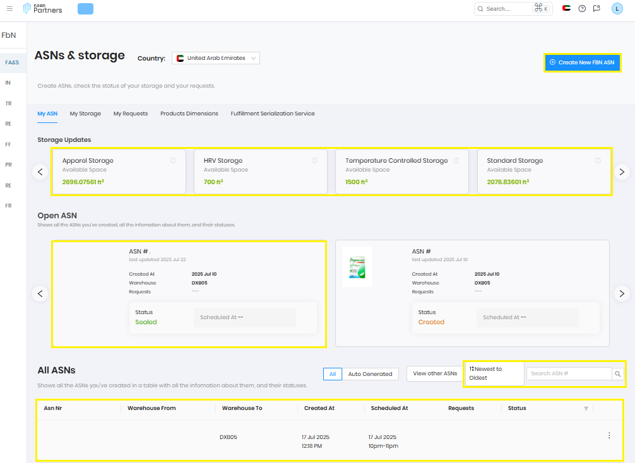Click the search magnifier for ASN #
The image size is (635, 463).
coord(617,374)
